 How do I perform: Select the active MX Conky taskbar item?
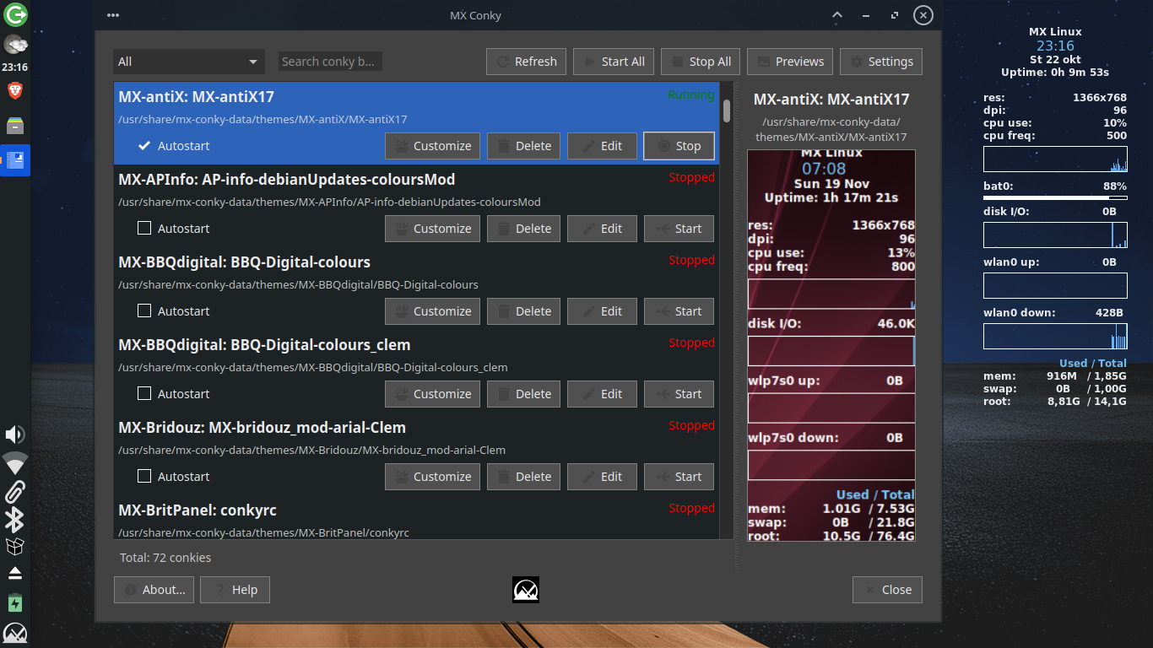[x=15, y=159]
